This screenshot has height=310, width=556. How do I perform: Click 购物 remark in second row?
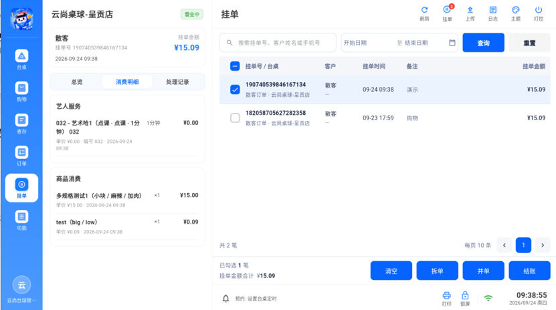(x=412, y=118)
